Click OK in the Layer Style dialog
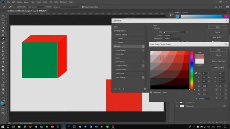 coord(217,27)
